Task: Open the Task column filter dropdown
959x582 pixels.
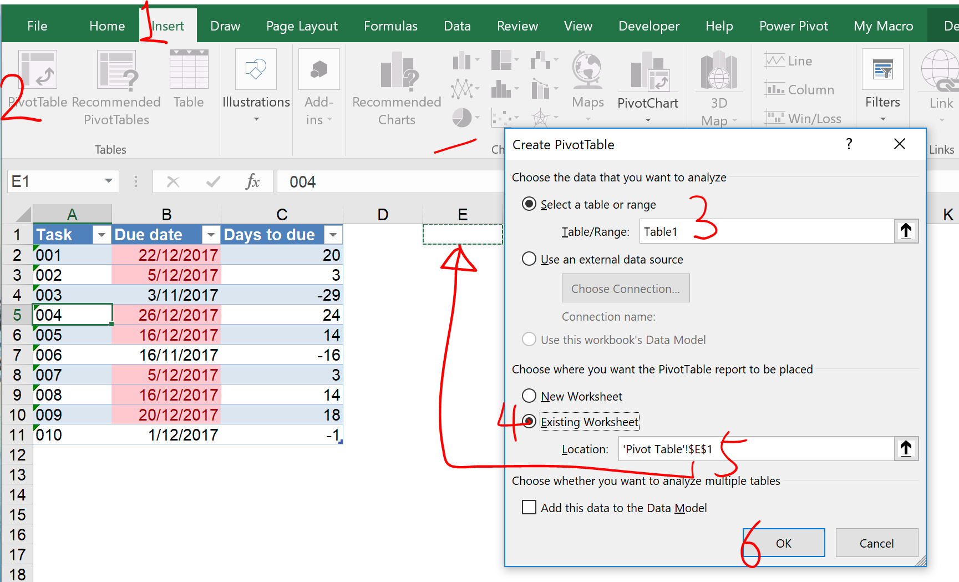Action: point(102,235)
